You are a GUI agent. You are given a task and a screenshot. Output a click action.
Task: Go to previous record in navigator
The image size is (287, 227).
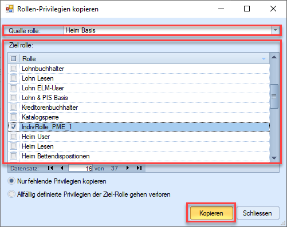pos(62,168)
